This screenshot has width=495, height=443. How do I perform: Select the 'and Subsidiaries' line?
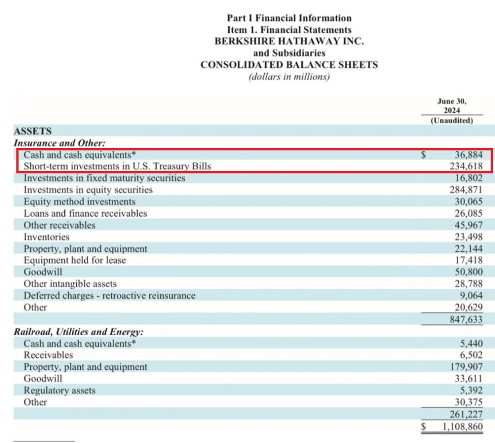click(289, 53)
